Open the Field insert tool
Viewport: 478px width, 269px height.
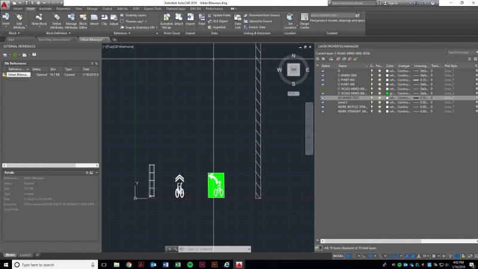pyautogui.click(x=202, y=19)
